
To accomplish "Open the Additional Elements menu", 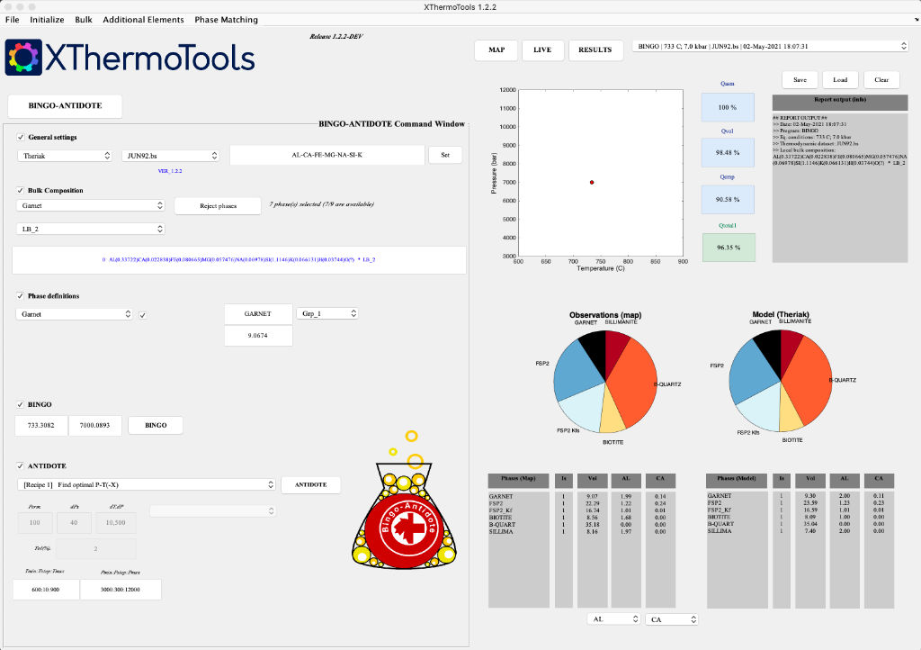I will (143, 20).
